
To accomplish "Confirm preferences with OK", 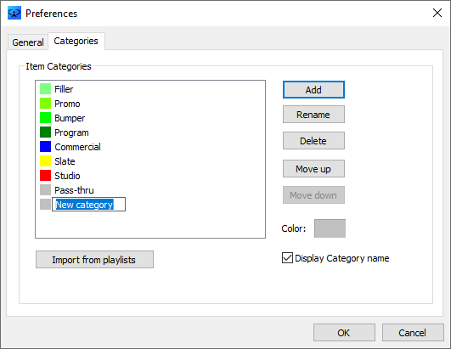I will point(344,333).
